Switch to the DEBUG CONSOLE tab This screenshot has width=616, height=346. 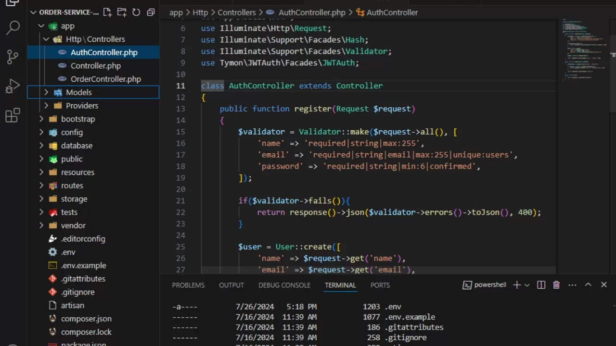(284, 285)
